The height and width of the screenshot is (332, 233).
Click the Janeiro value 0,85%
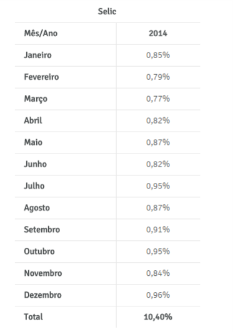tap(158, 55)
